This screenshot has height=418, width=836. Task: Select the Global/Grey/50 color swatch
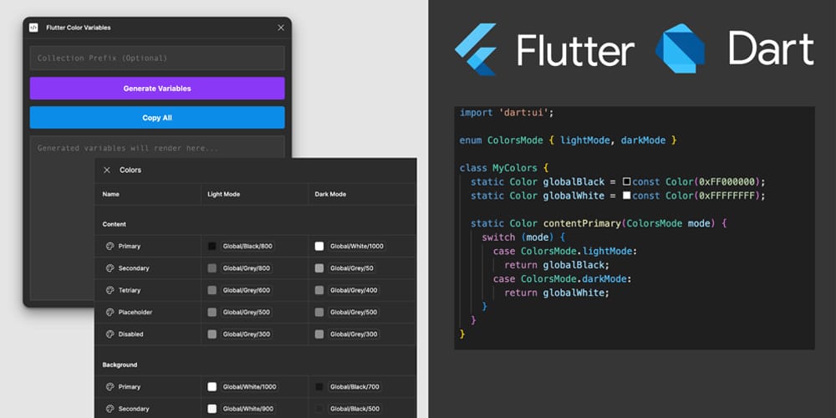319,268
